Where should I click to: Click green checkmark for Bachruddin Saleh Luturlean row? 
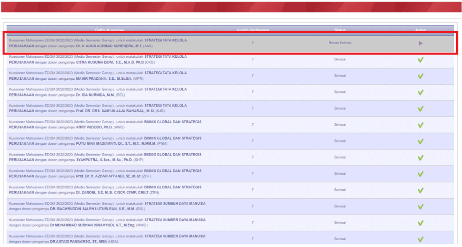pos(420,206)
